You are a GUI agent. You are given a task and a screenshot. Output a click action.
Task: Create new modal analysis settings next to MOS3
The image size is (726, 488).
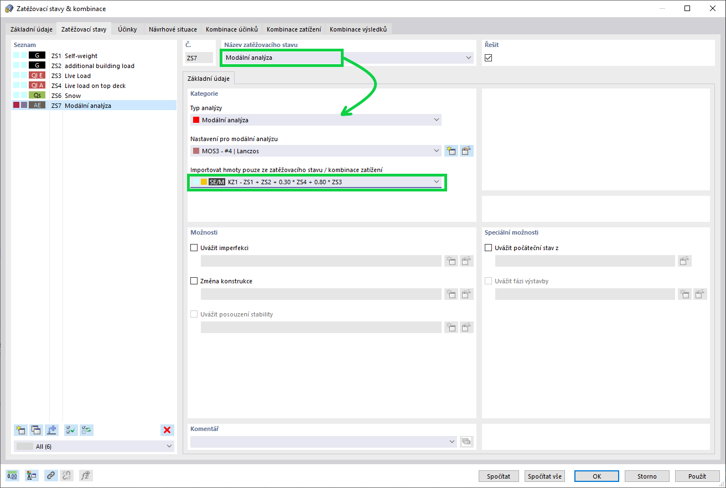pyautogui.click(x=451, y=150)
